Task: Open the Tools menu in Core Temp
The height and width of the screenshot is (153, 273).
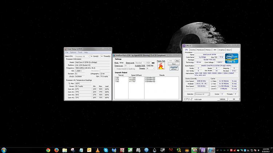Action: [x=80, y=52]
